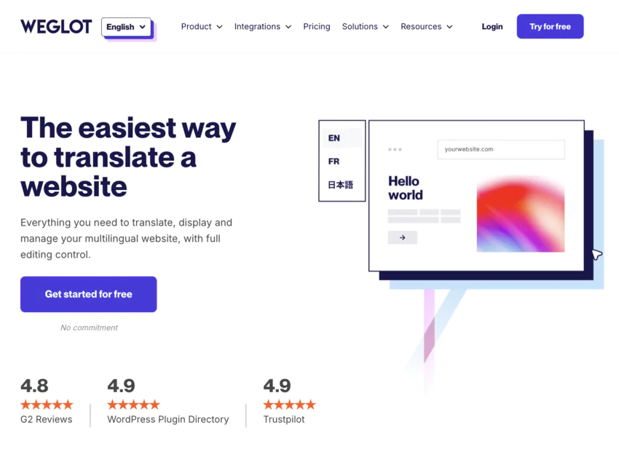Click the WordPress Plugin Directory label
The image size is (619, 473).
click(x=167, y=419)
